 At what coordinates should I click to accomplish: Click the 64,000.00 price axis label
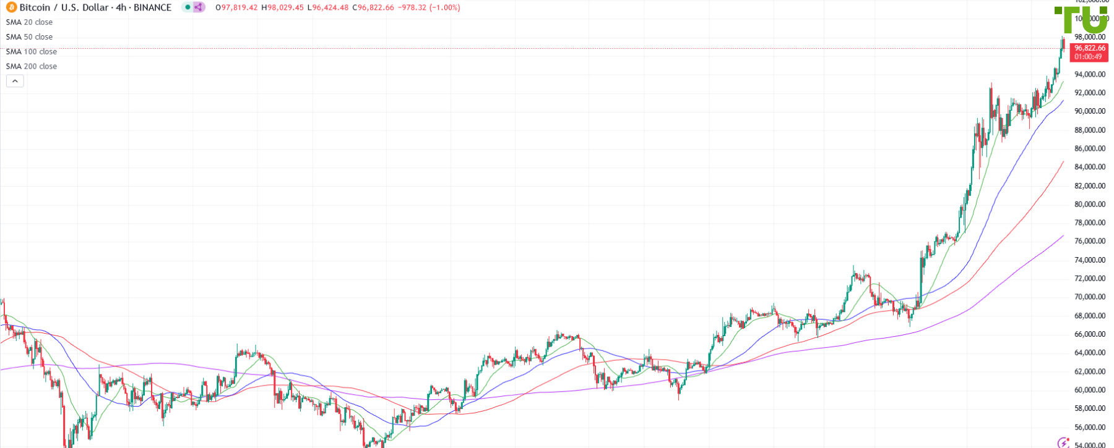(1090, 353)
